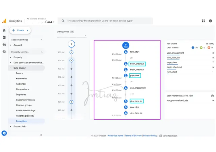216x152 pixels.
Task: Collapse the Account settings section
Action: [x=42, y=40]
